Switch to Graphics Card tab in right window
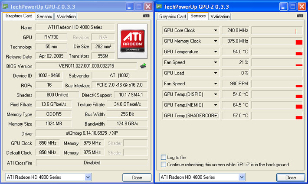Image resolution: width=308 pixels, height=184 pixels. [173, 16]
